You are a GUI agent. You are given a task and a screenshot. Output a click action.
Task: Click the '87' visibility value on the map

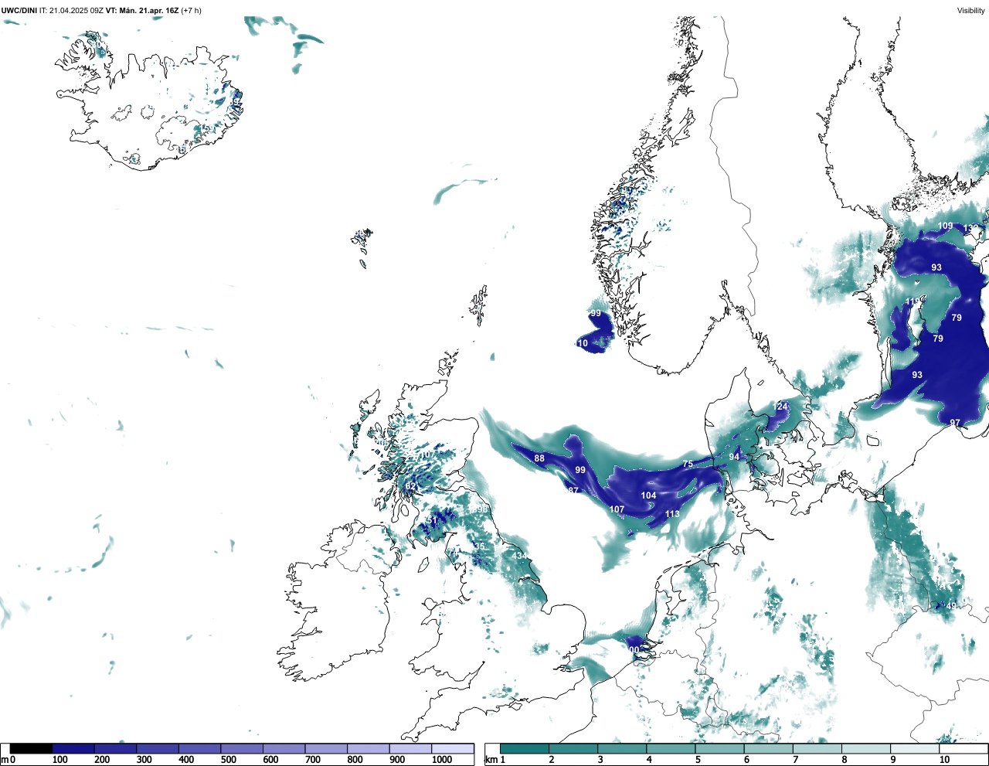click(x=573, y=490)
